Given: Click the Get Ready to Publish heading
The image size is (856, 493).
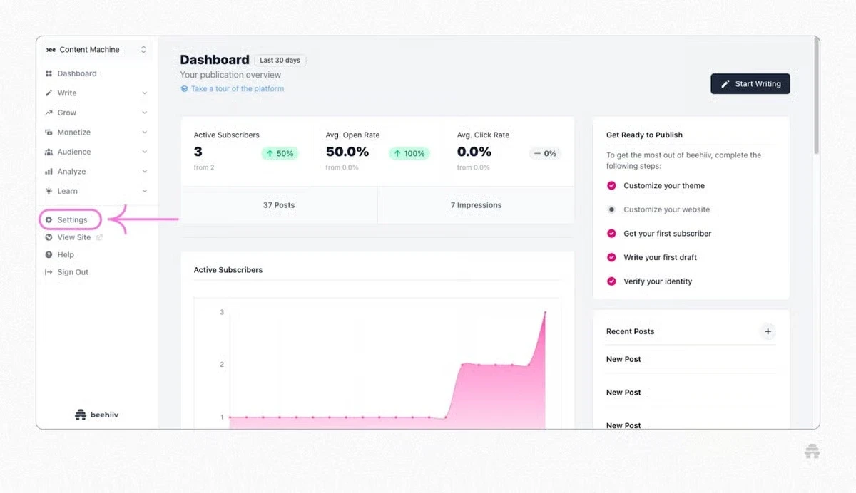Looking at the screenshot, I should point(644,135).
